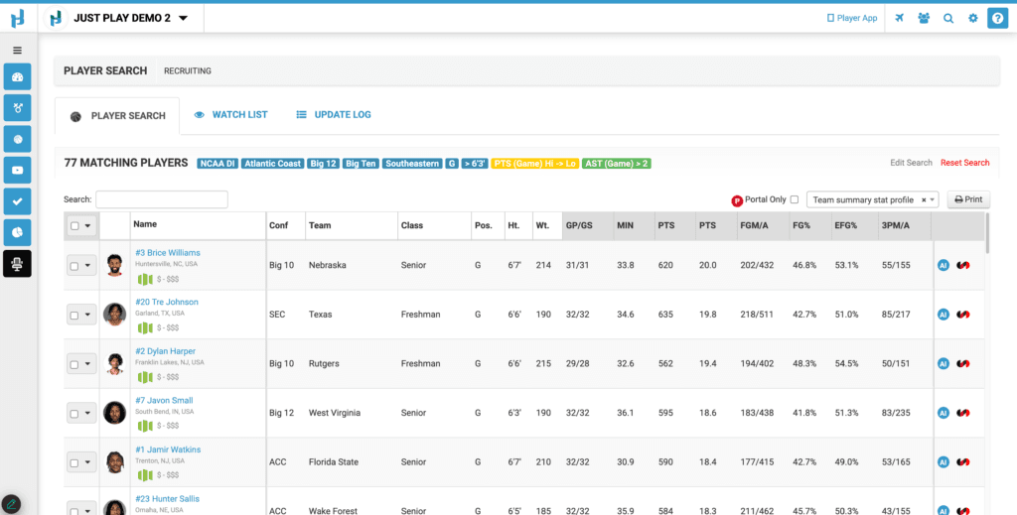Clear the stat profile selection with the x
1017x515 pixels.
pyautogui.click(x=923, y=200)
